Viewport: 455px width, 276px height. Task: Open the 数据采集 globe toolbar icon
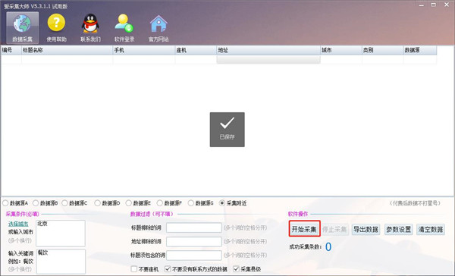[x=22, y=28]
